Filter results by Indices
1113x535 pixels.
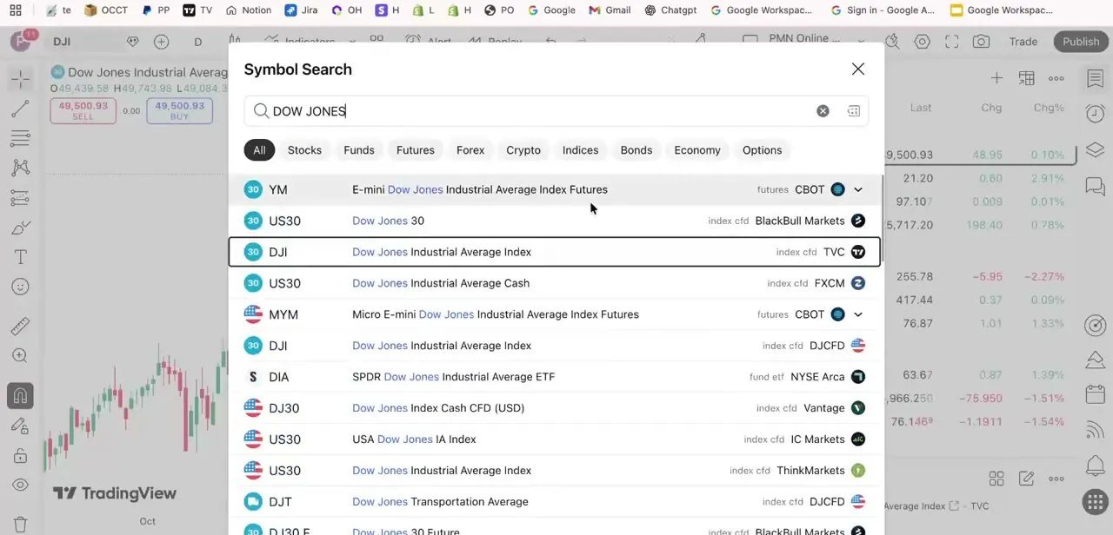click(580, 150)
